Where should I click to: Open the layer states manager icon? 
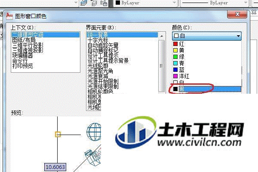[104, 3]
